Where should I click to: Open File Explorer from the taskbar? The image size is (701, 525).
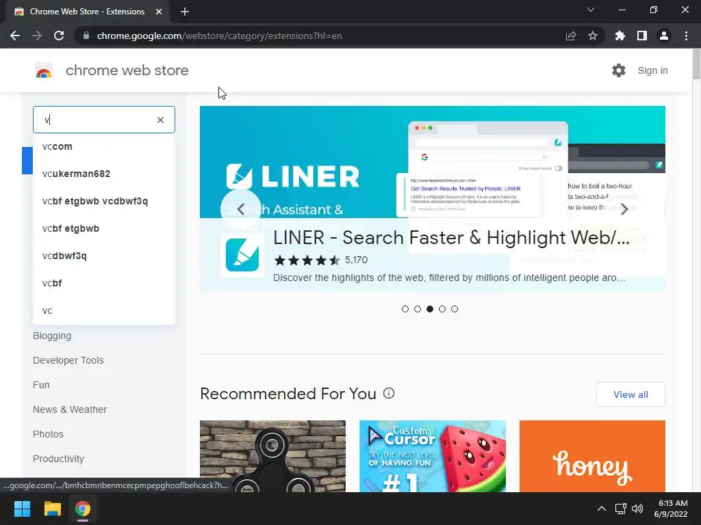pyautogui.click(x=52, y=509)
